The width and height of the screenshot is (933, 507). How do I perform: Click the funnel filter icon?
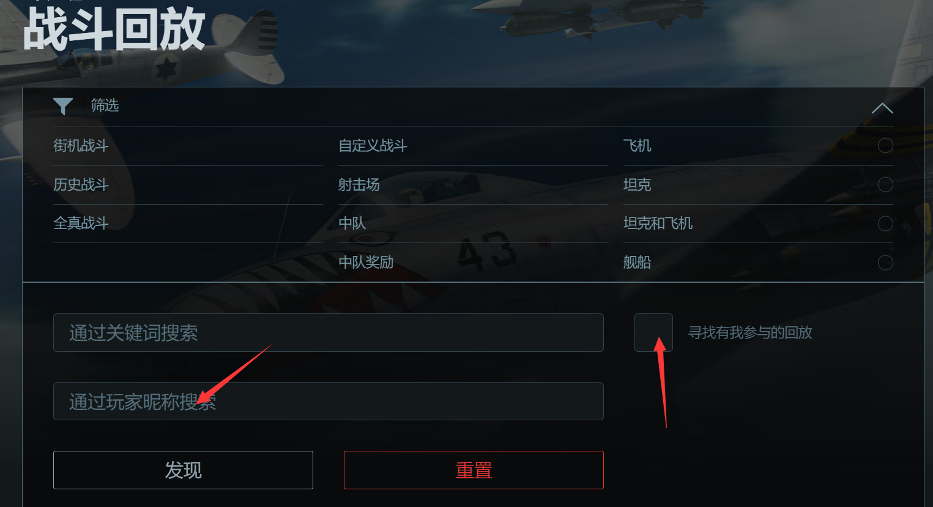pos(63,106)
